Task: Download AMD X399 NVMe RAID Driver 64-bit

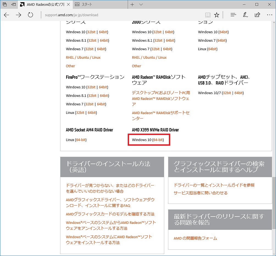Action: click(x=158, y=140)
